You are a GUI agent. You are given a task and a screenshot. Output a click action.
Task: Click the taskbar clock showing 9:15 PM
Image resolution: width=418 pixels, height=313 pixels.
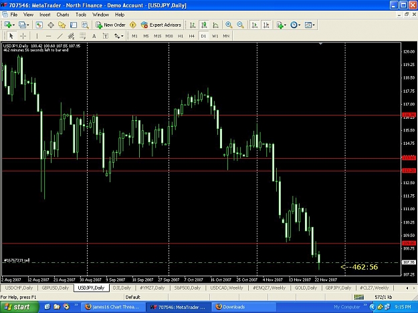click(403, 307)
